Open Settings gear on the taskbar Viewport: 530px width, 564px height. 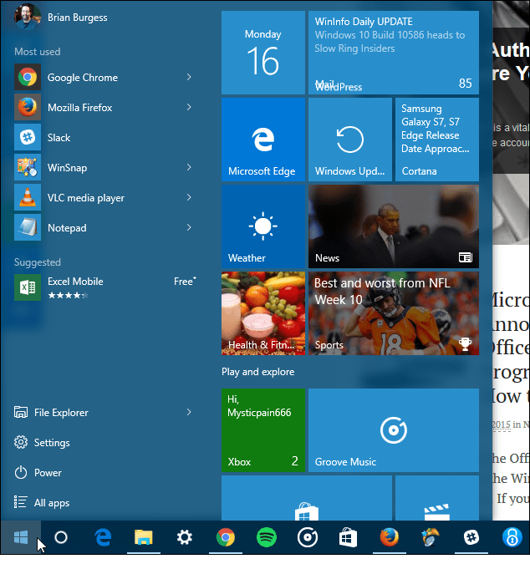(x=185, y=537)
